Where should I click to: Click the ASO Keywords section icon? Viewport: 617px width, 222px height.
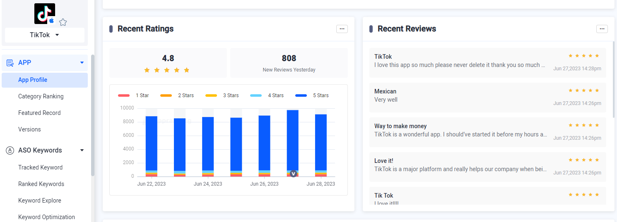[10, 150]
